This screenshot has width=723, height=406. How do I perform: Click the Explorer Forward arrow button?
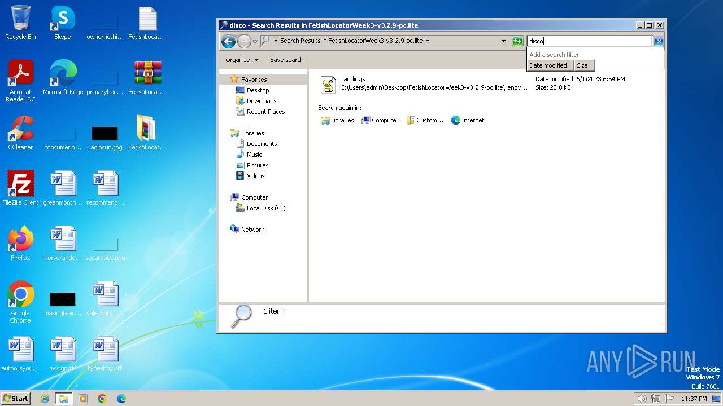(244, 41)
